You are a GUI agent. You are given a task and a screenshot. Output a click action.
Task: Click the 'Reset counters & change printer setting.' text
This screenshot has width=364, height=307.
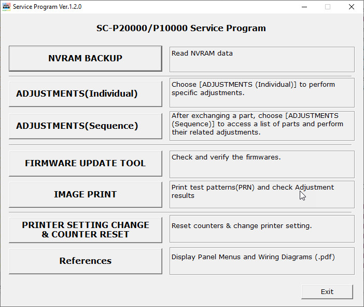pos(242,226)
